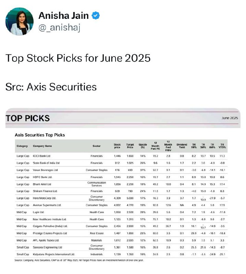The image size is (246, 274).
Task: Open Anisha Jain's profile picture
Action: (20, 22)
